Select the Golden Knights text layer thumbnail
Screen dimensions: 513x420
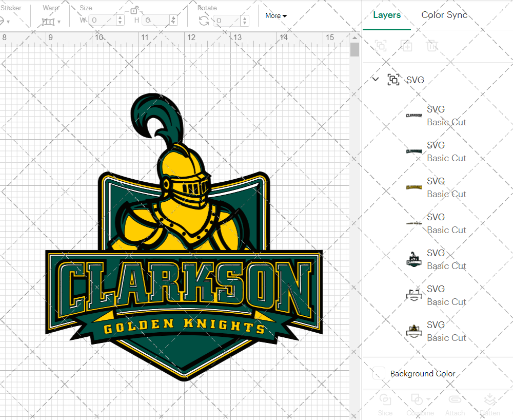[414, 223]
